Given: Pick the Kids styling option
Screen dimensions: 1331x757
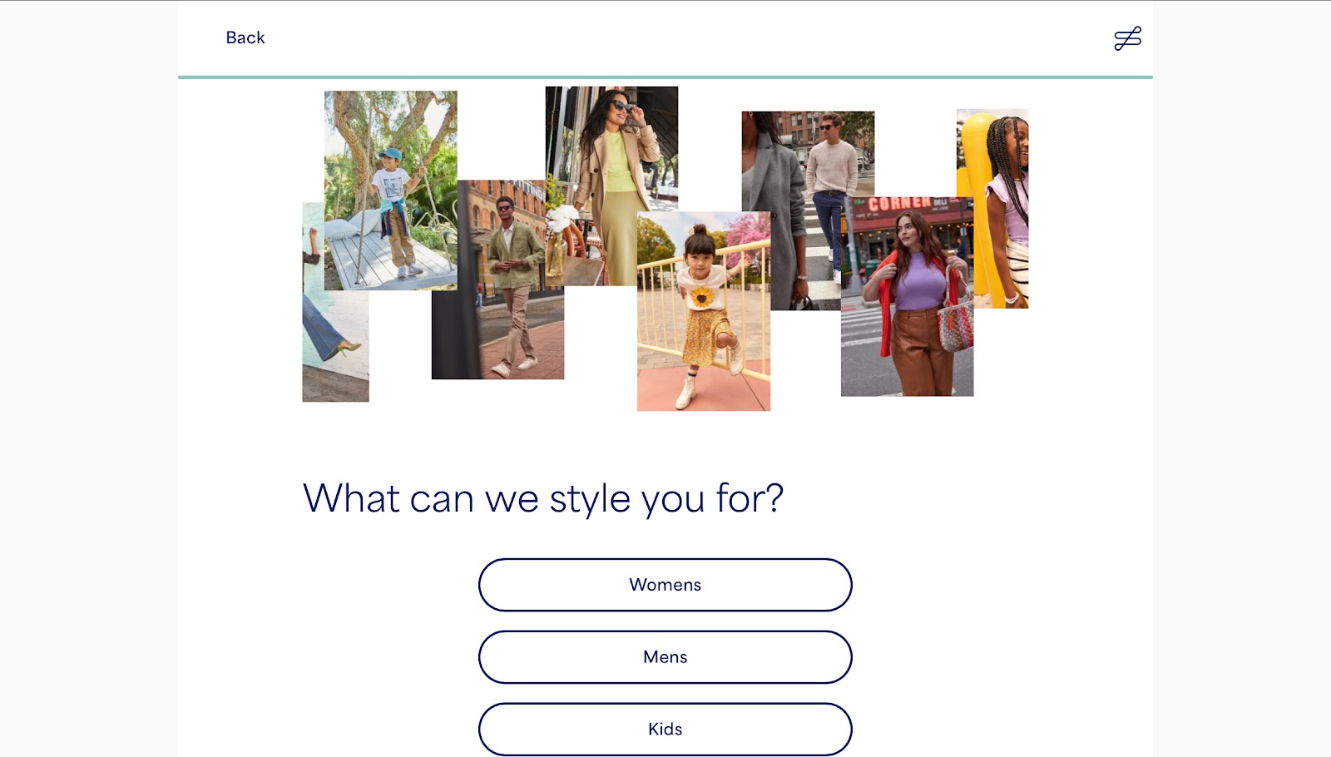Looking at the screenshot, I should [x=665, y=730].
